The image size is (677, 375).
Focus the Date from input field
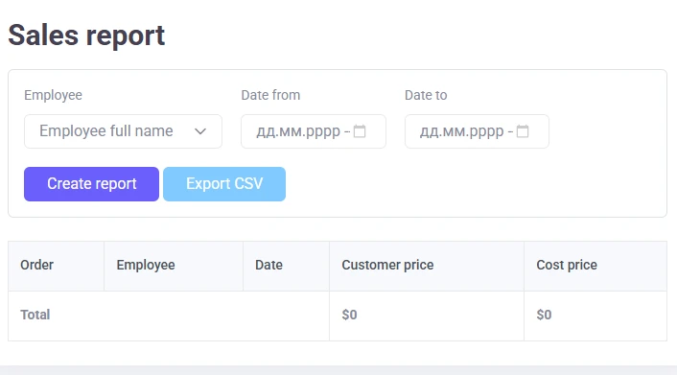[314, 131]
